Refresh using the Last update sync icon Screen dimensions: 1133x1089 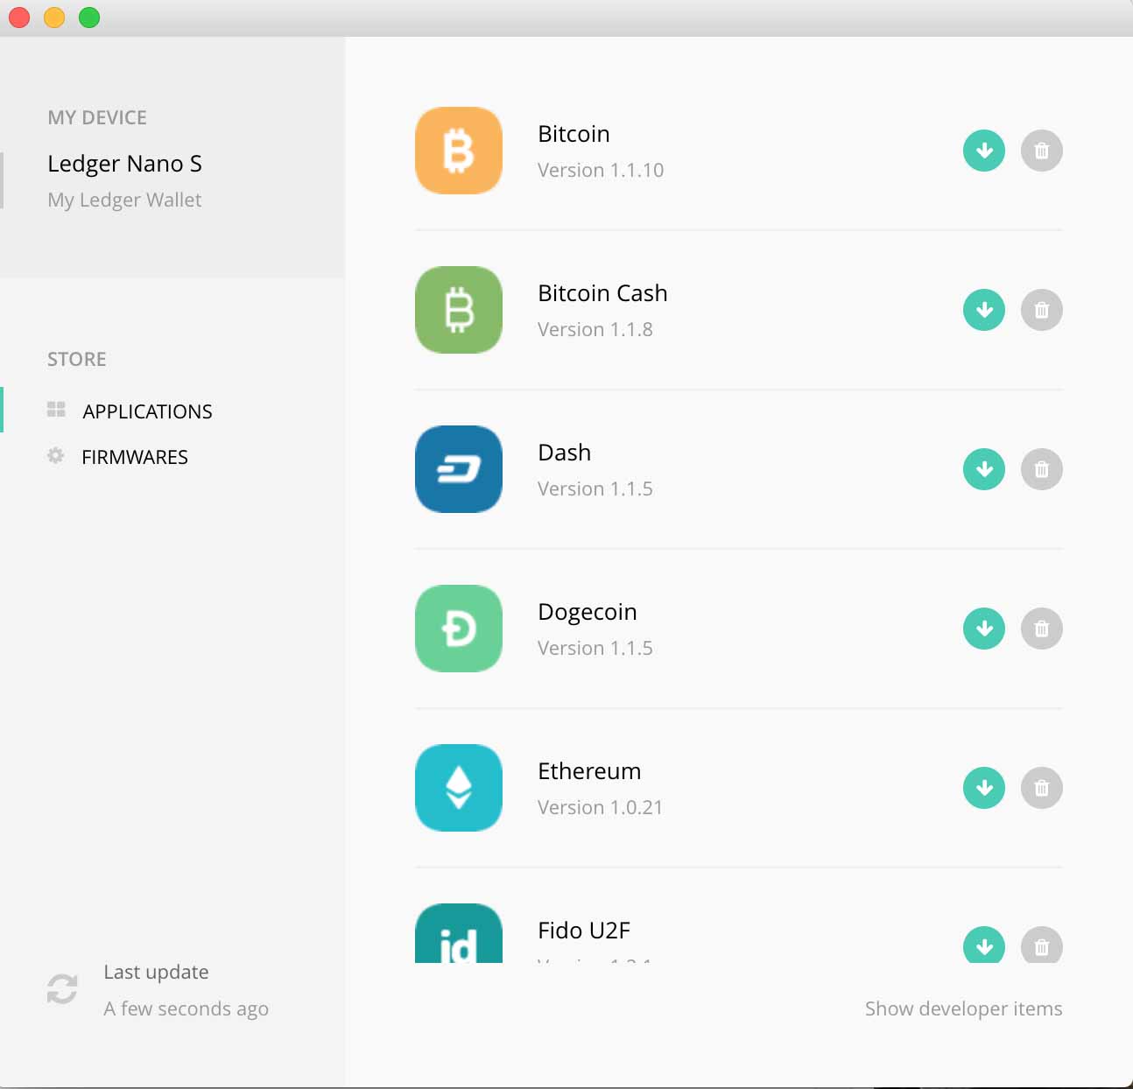62,989
